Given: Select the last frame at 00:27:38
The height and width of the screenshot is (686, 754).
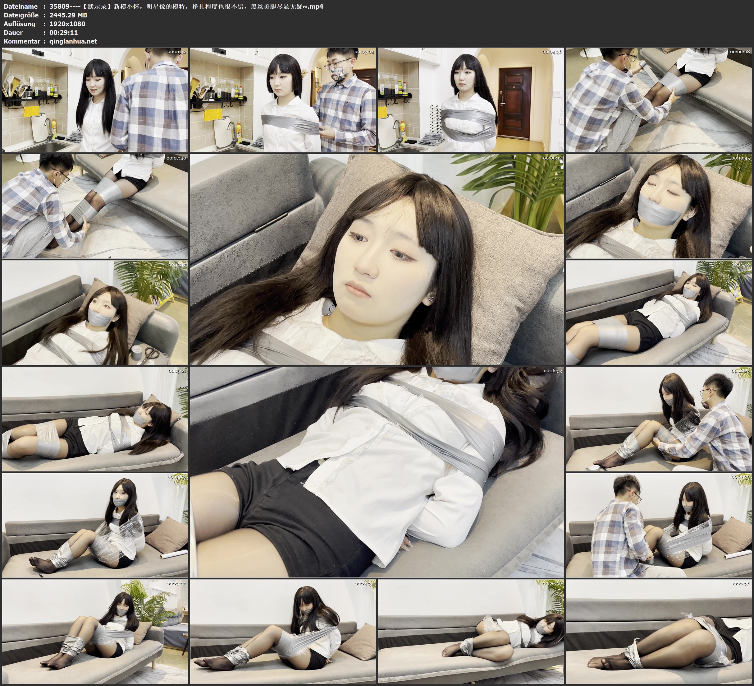Looking at the screenshot, I should [659, 632].
